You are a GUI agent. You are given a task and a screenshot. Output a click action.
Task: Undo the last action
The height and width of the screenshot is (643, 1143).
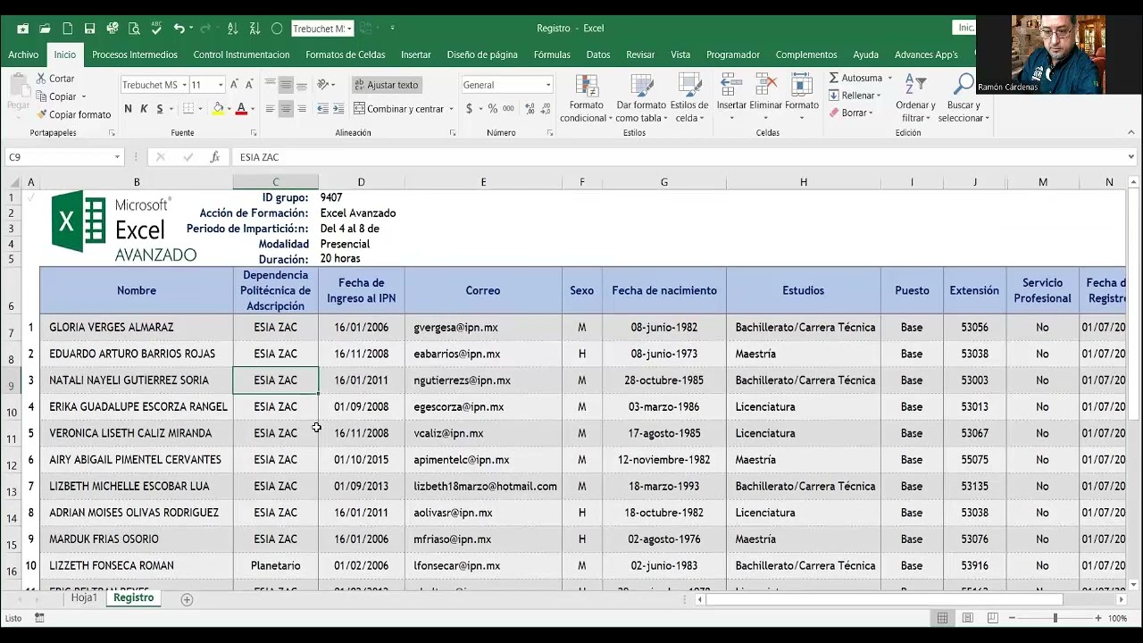click(x=179, y=29)
